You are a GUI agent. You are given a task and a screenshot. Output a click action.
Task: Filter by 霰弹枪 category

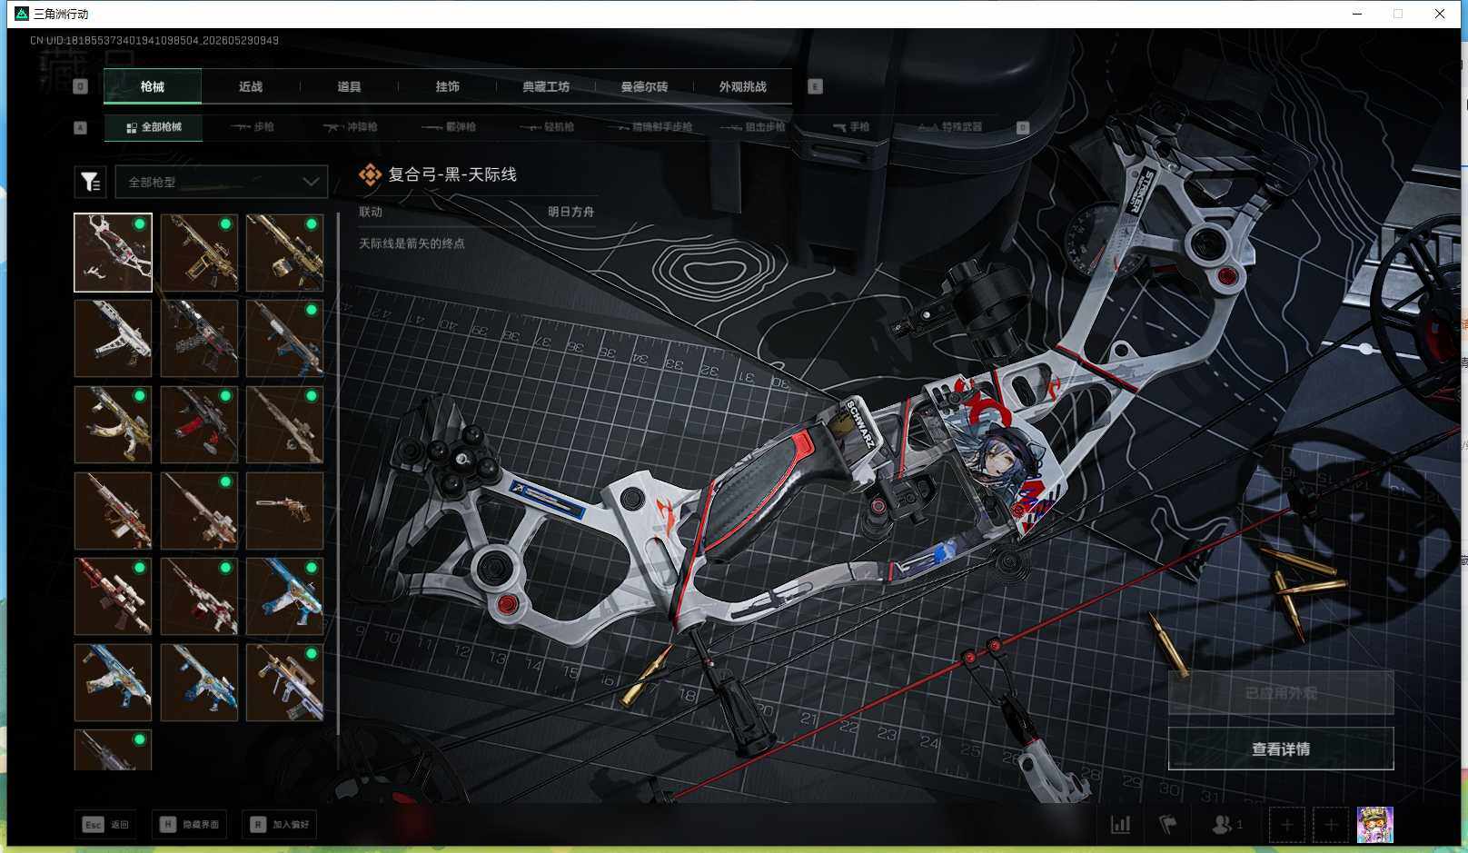(449, 127)
